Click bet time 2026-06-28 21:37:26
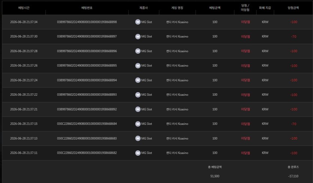Image resolution: width=313 pixels, height=183 pixels. coord(24,66)
